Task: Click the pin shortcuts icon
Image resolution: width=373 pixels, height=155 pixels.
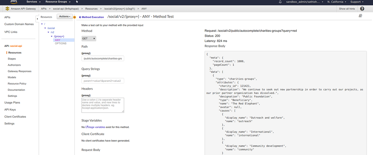Action: click(x=77, y=2)
